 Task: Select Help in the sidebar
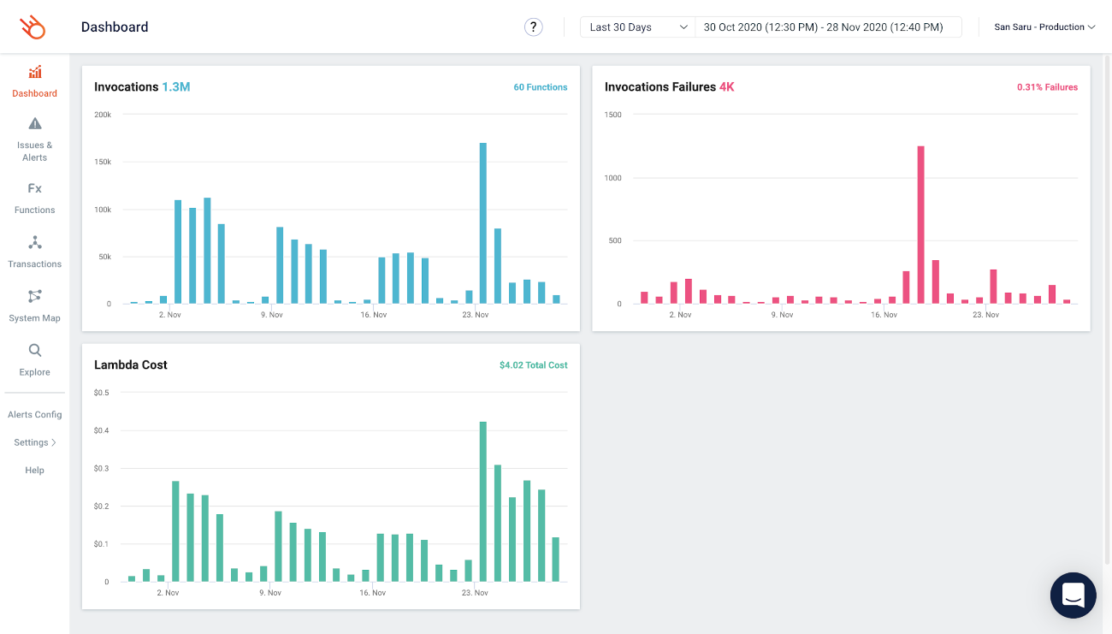pos(35,471)
